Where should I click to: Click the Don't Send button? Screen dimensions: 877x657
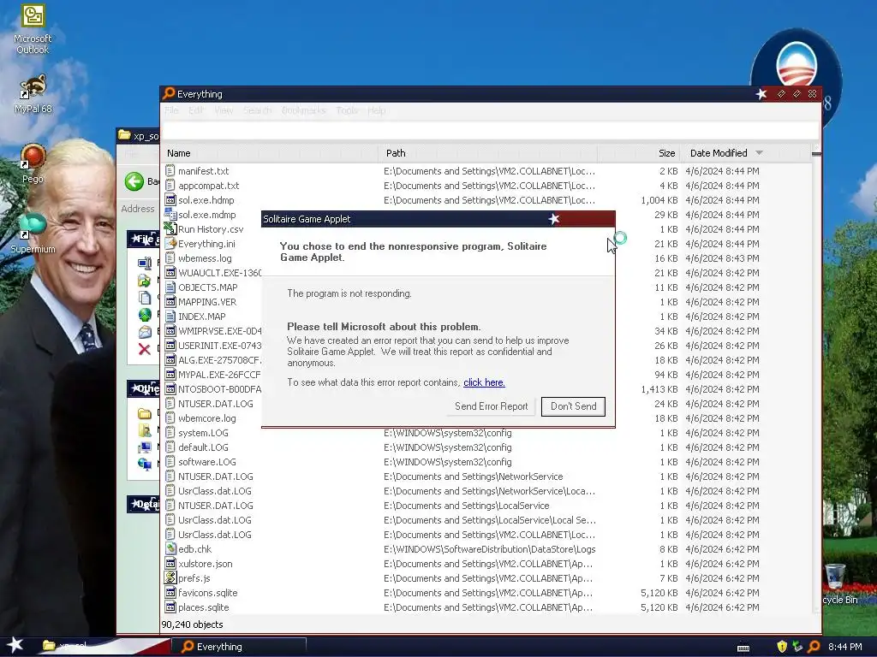tap(573, 406)
